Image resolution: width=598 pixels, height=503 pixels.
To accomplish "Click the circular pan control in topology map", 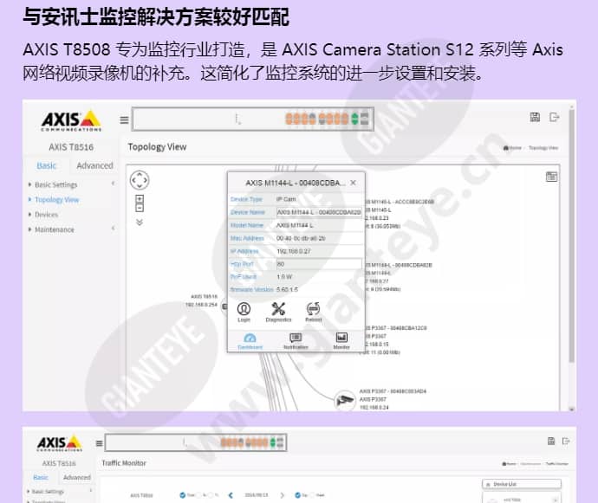I will 140,180.
